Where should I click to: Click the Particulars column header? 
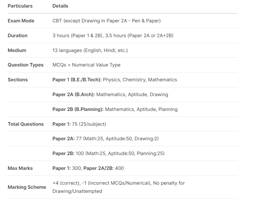pos(20,6)
